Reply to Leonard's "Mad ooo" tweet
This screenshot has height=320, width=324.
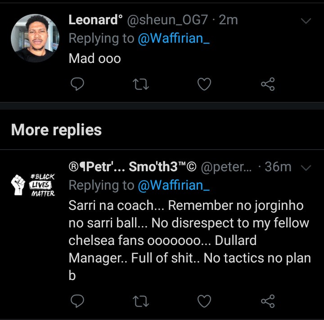point(78,84)
